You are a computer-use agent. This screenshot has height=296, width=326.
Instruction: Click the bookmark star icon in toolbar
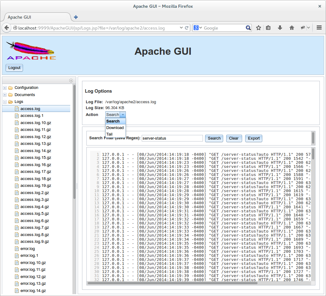(x=258, y=28)
